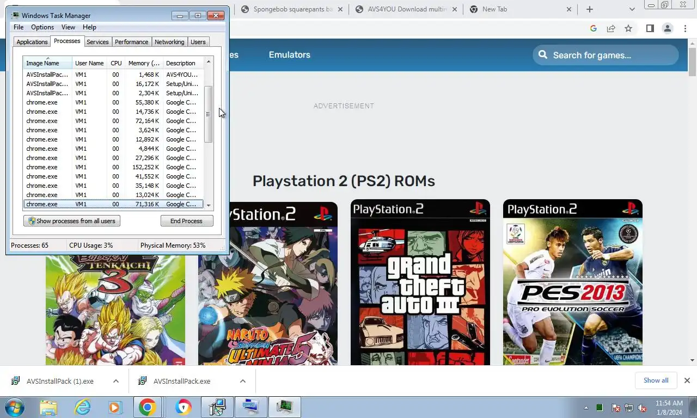Open Chrome profile avatar icon
Screen dimensions: 697x418
coord(667,28)
